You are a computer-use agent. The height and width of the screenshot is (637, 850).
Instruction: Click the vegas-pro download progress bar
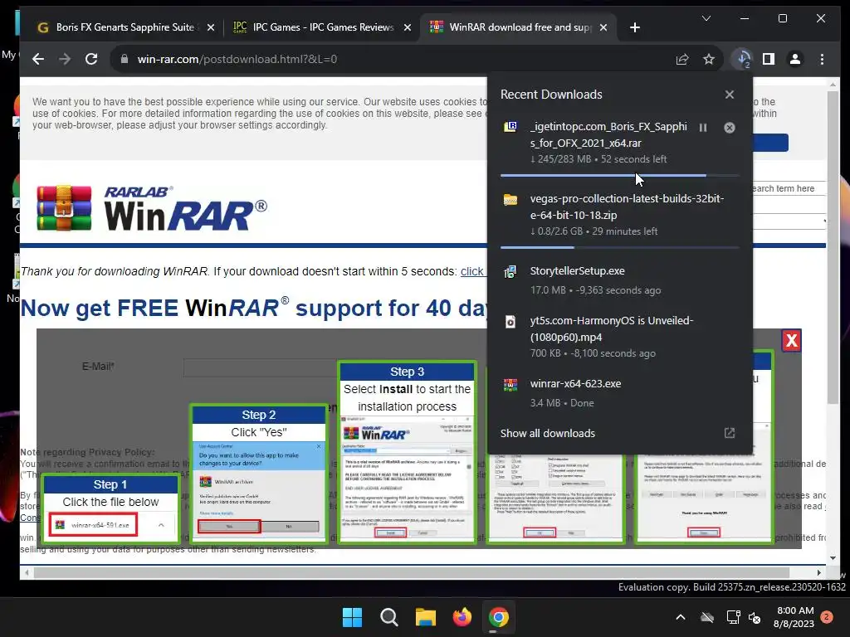click(x=619, y=247)
